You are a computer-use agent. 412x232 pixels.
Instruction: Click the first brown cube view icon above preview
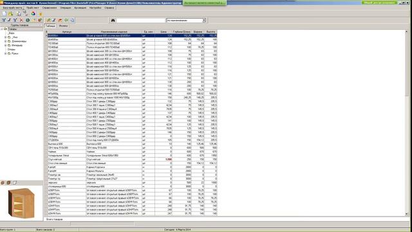click(x=3, y=182)
